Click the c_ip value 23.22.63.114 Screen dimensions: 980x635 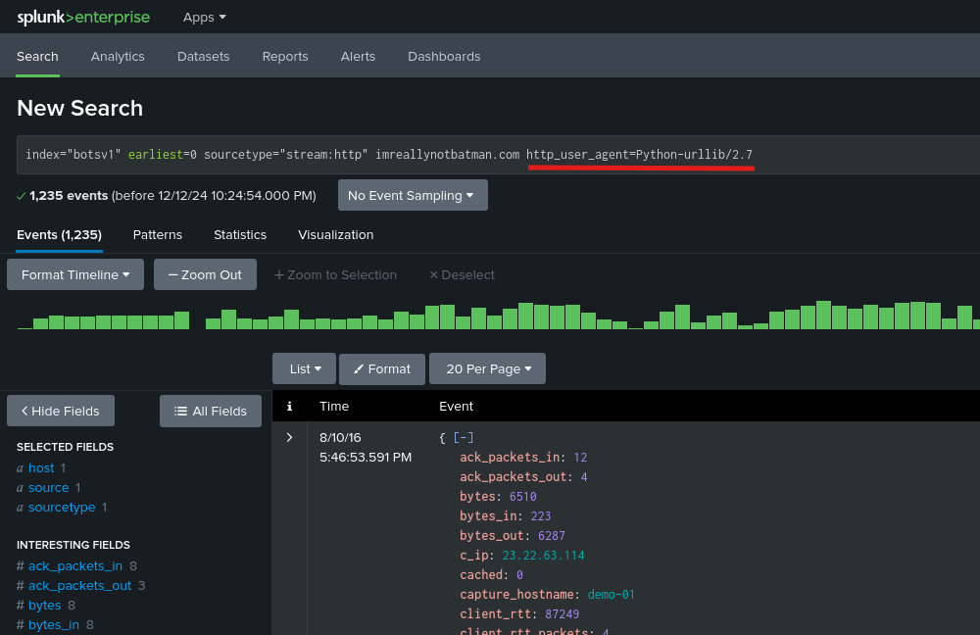(x=543, y=555)
